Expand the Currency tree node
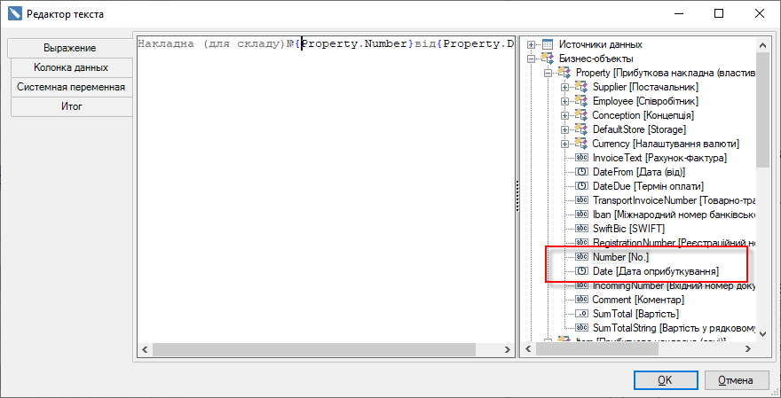 [x=565, y=144]
